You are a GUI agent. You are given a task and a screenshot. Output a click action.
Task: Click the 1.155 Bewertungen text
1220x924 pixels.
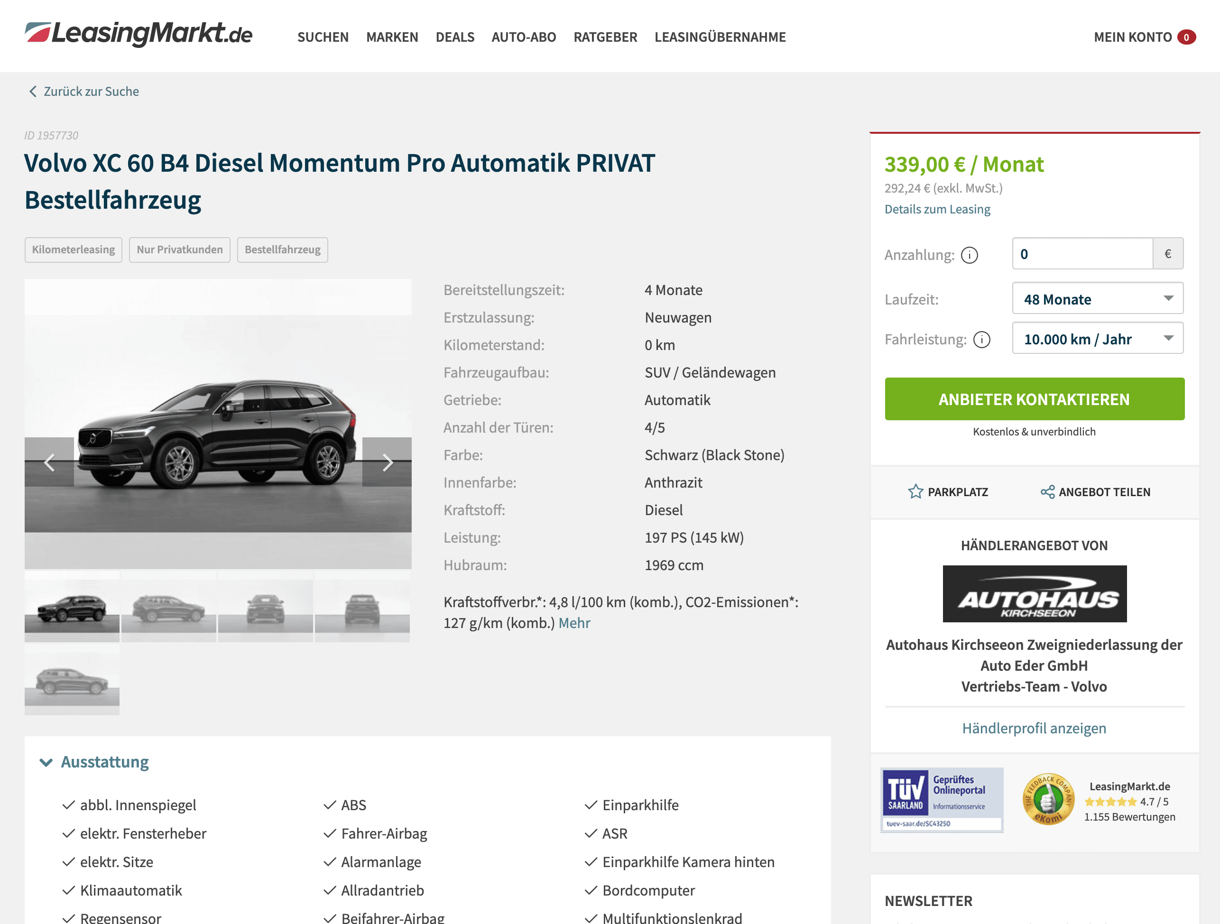click(x=1129, y=817)
